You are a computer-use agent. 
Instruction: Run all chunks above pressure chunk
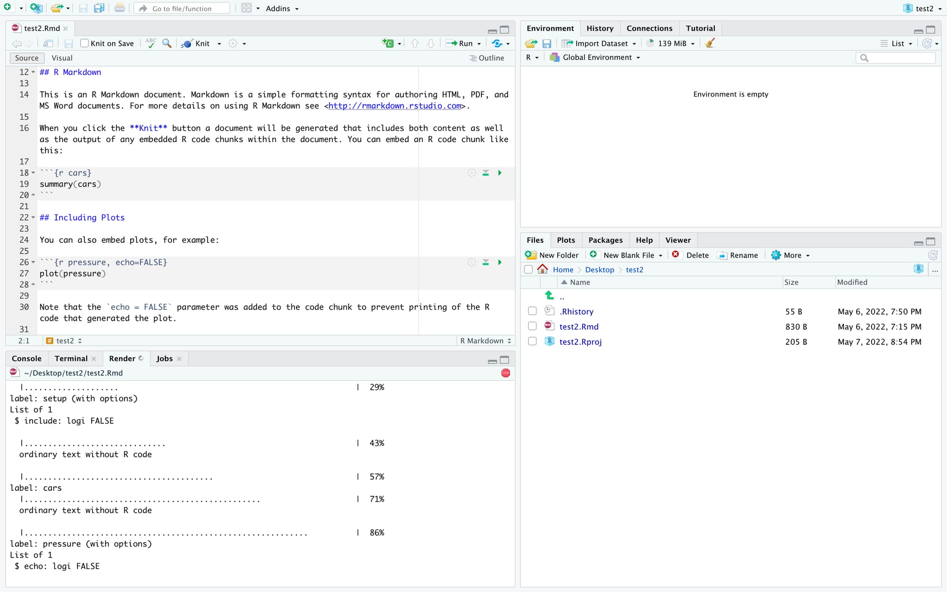(486, 262)
